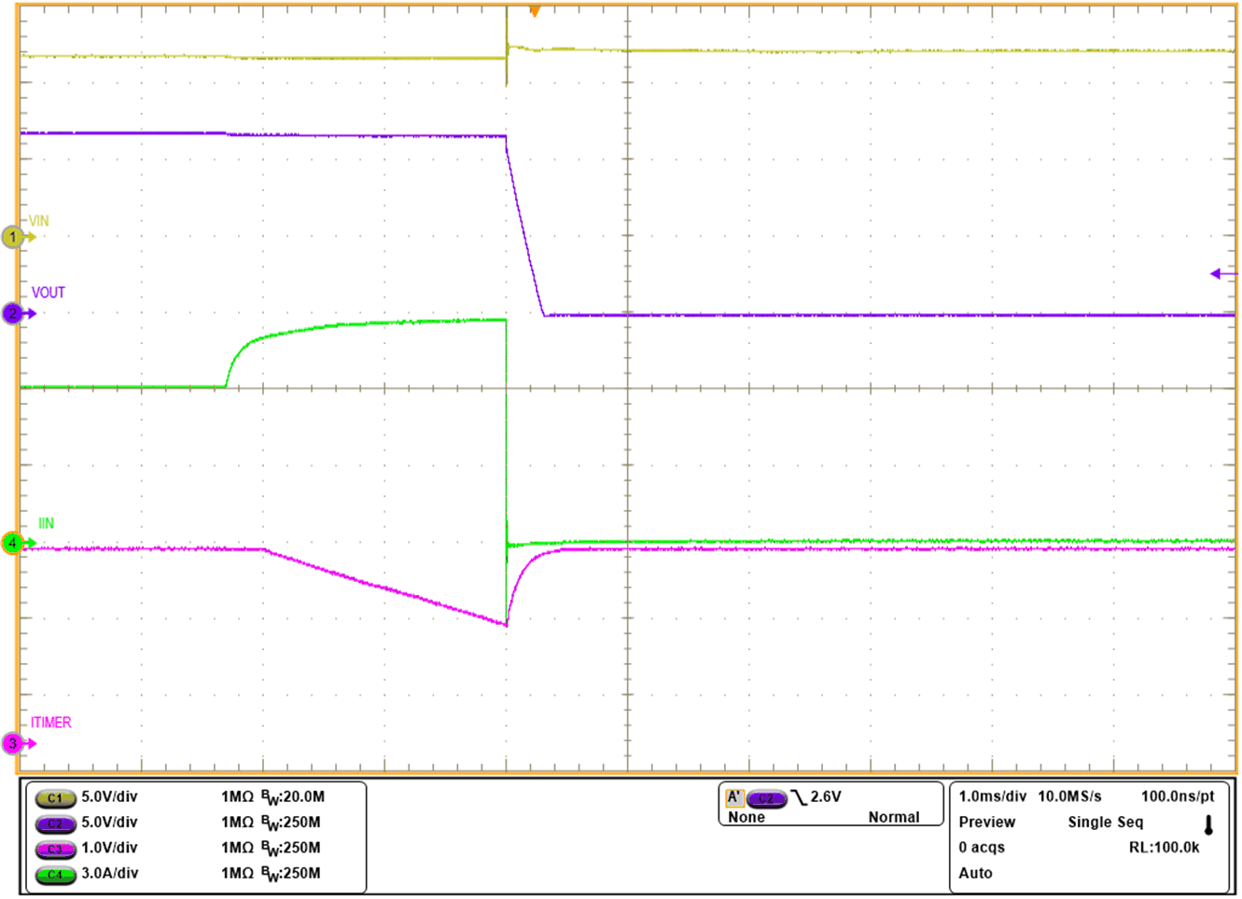
Task: Click the 1.0ms/div timebase setting
Action: pyautogui.click(x=991, y=796)
